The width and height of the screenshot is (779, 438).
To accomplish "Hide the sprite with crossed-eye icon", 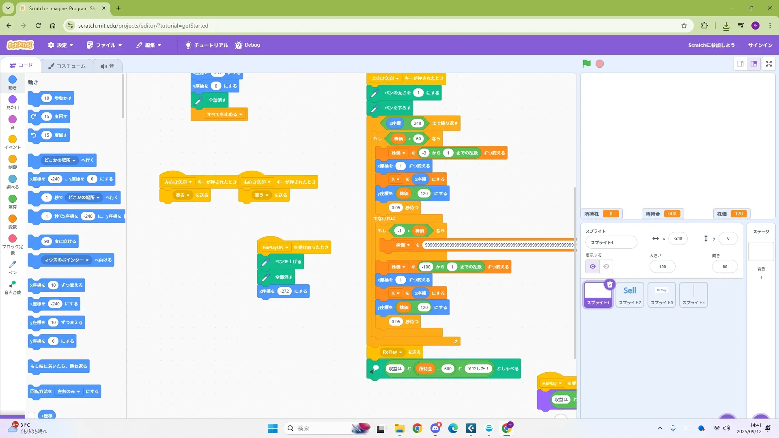I will 606,266.
